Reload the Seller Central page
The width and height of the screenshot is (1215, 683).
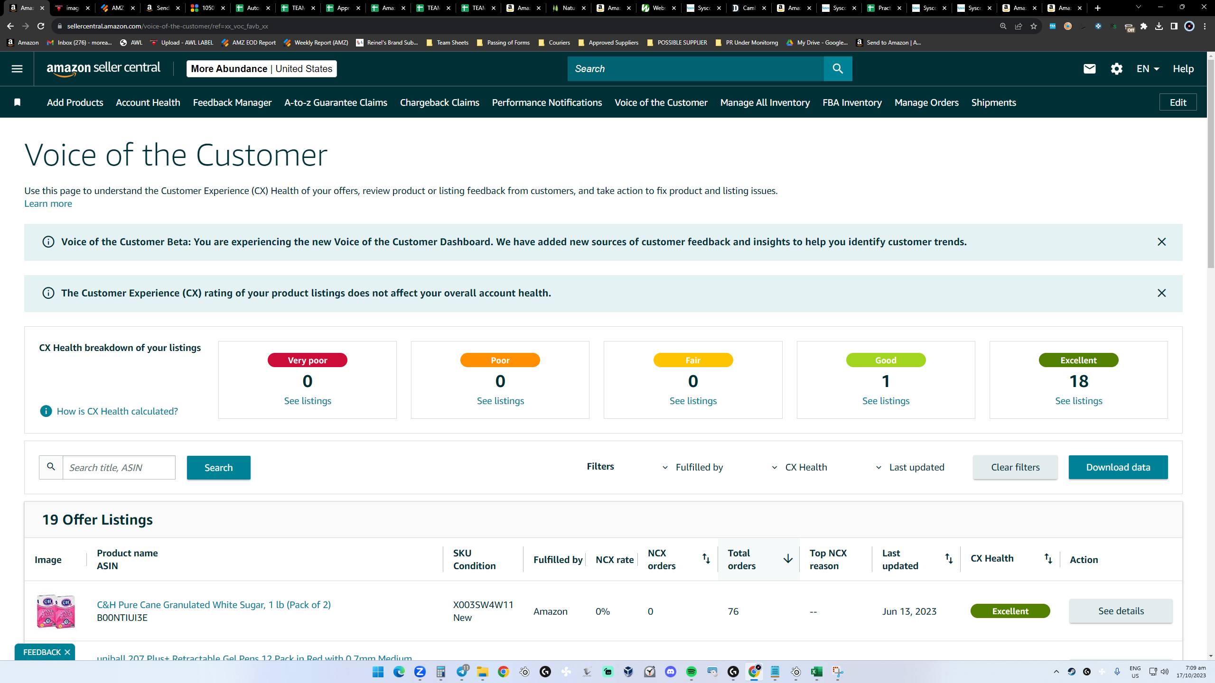coord(41,26)
